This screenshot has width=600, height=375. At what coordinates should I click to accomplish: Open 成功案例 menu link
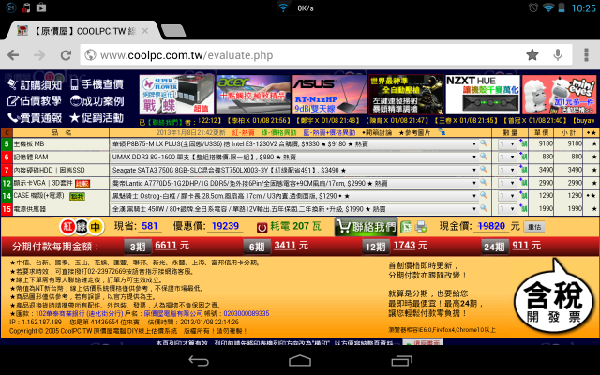click(x=97, y=101)
